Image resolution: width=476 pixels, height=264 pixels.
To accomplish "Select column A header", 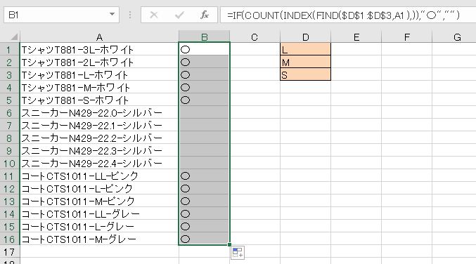I will 99,37.
